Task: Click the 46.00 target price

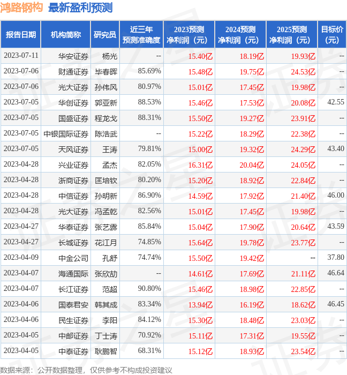Action: 336,196
